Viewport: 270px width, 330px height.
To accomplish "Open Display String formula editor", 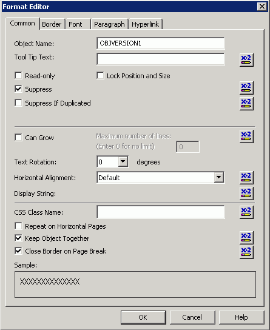I will click(246, 194).
